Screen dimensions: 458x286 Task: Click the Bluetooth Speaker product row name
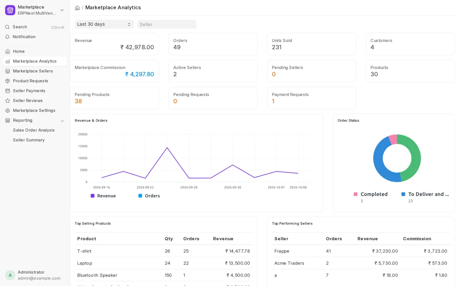[x=97, y=275]
